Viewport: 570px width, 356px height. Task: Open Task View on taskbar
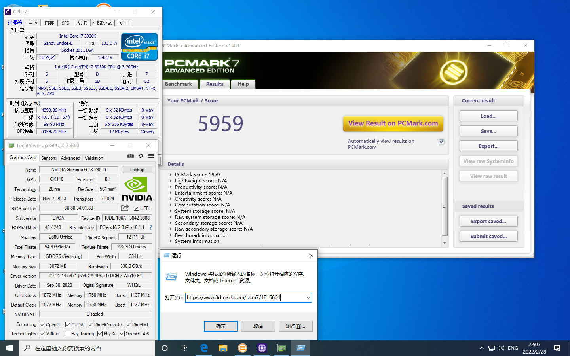point(184,348)
